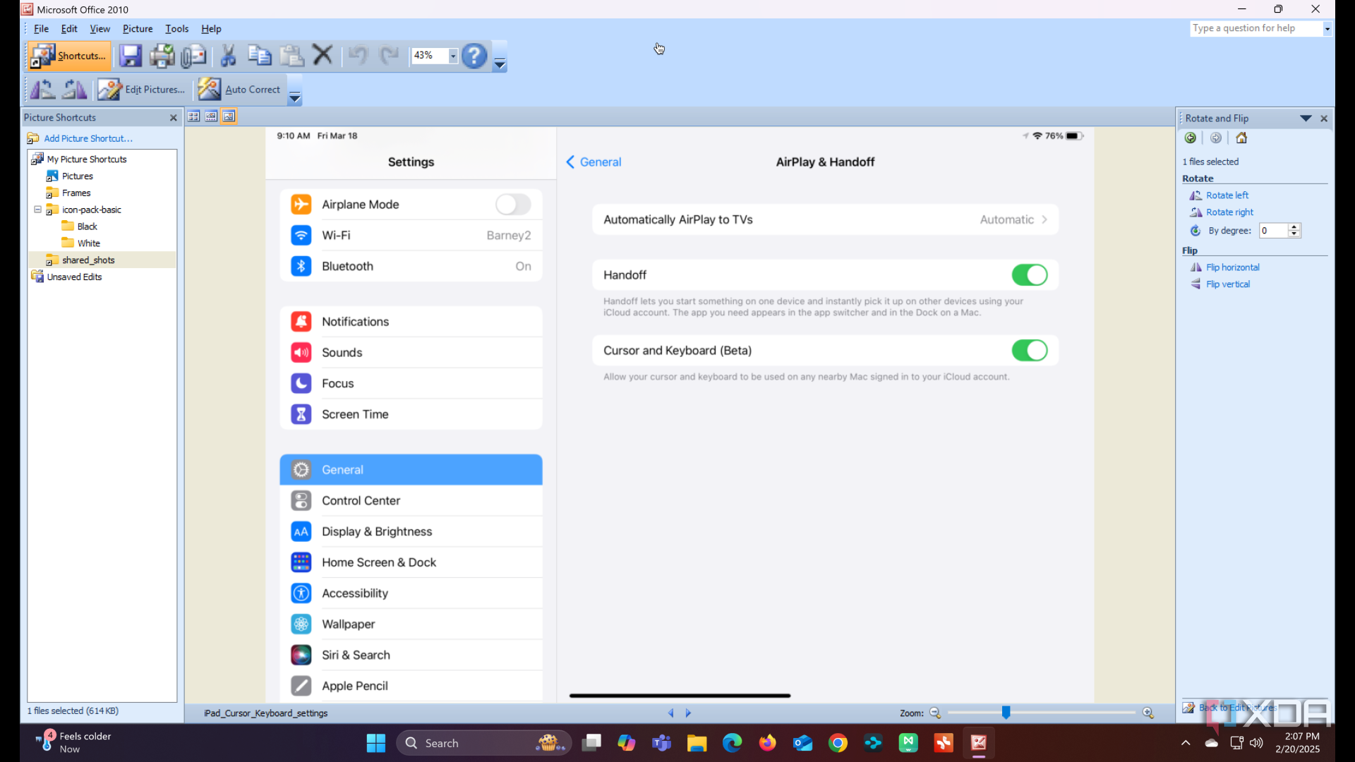The height and width of the screenshot is (762, 1355).
Task: Open the Help menu
Action: pos(211,29)
